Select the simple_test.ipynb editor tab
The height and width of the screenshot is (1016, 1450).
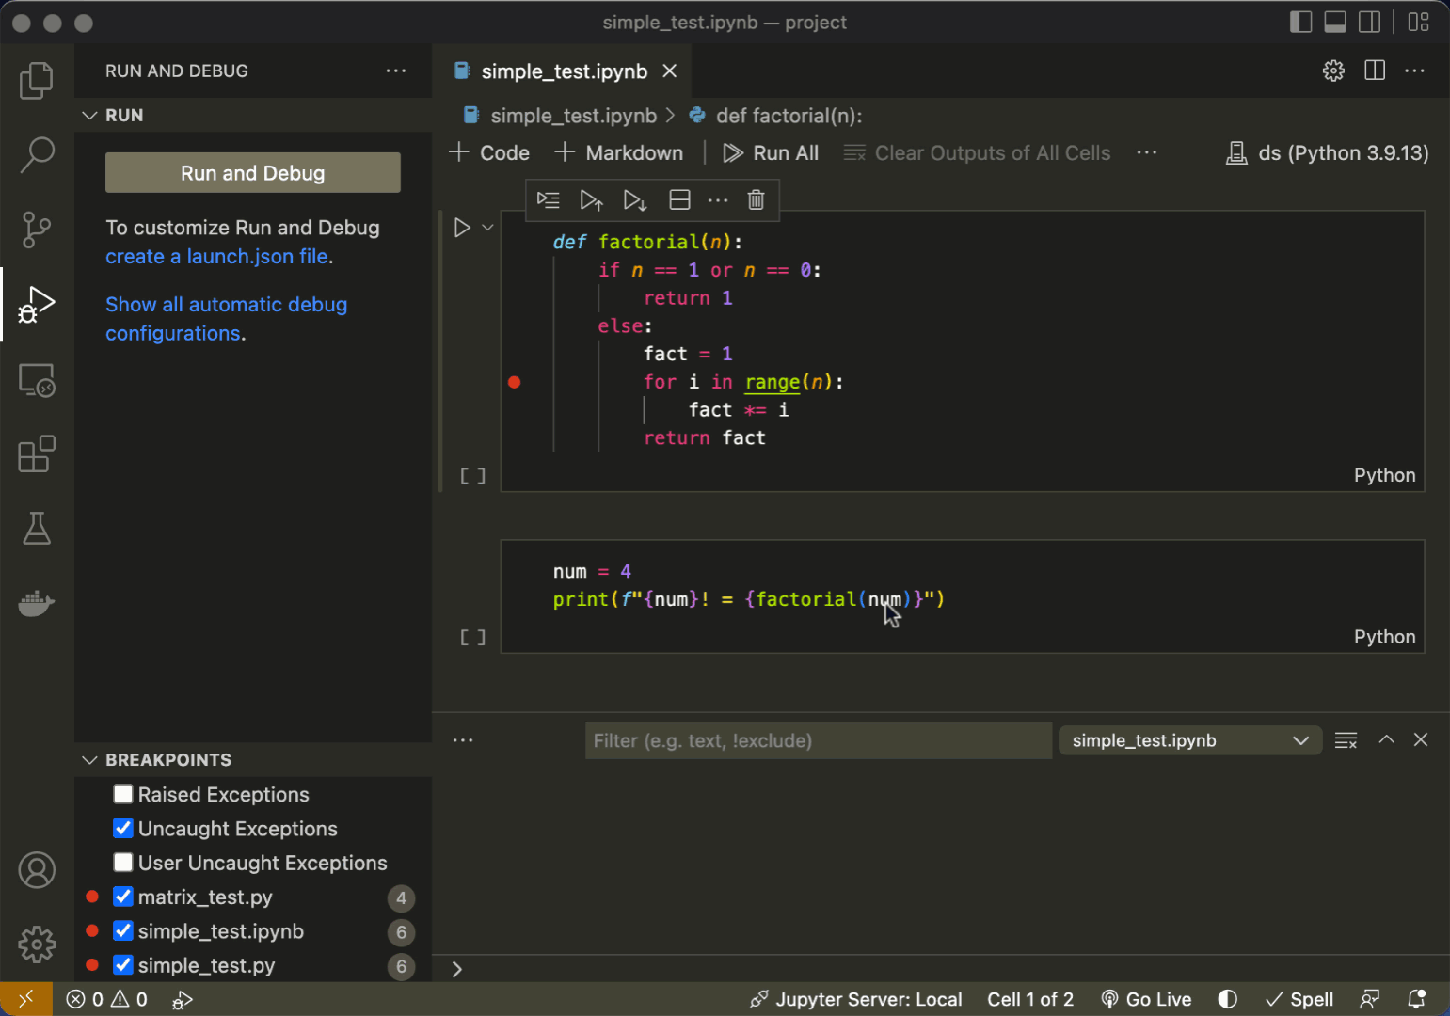click(x=565, y=71)
